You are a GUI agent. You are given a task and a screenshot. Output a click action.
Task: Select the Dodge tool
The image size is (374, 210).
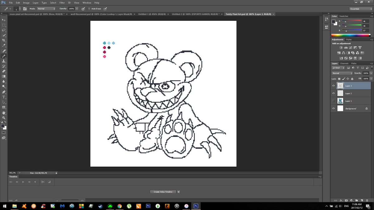(x=4, y=86)
